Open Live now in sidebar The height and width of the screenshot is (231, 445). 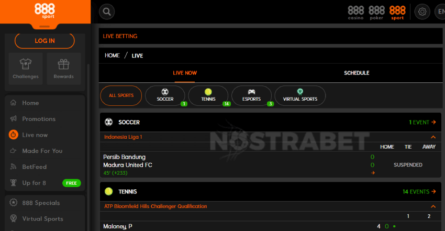(x=45, y=135)
